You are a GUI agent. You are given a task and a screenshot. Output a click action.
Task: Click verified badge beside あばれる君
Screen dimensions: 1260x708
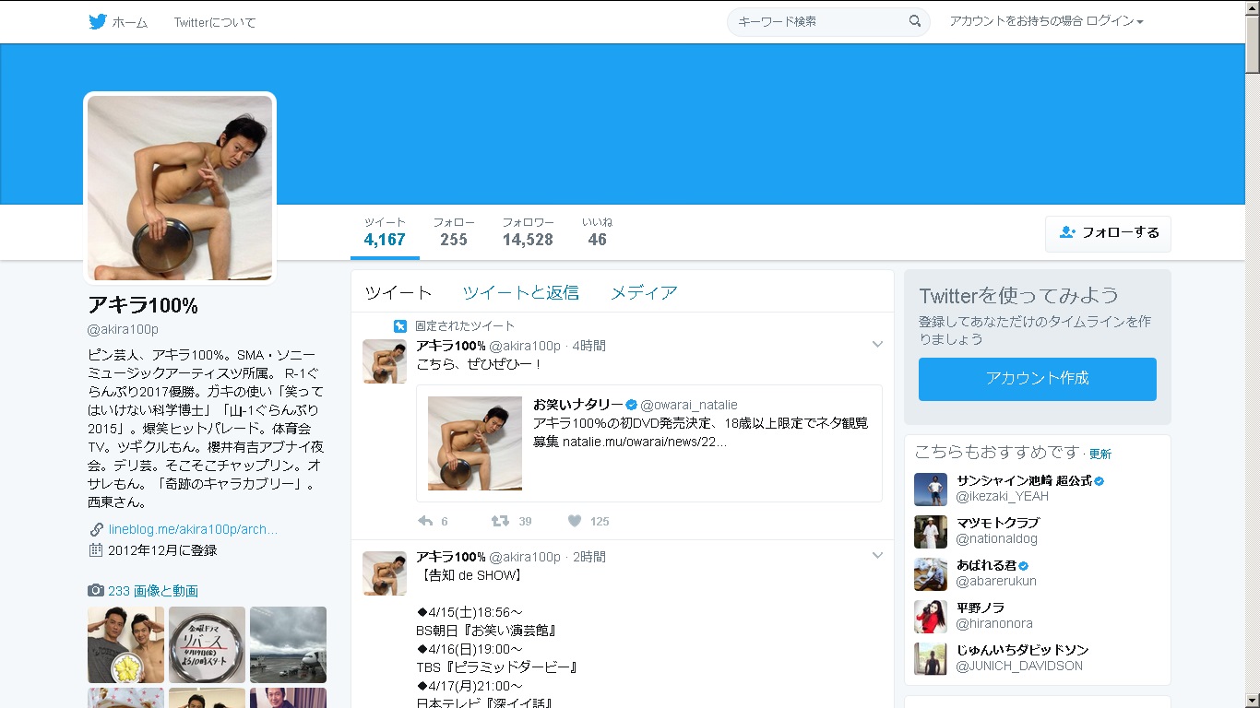[1024, 566]
